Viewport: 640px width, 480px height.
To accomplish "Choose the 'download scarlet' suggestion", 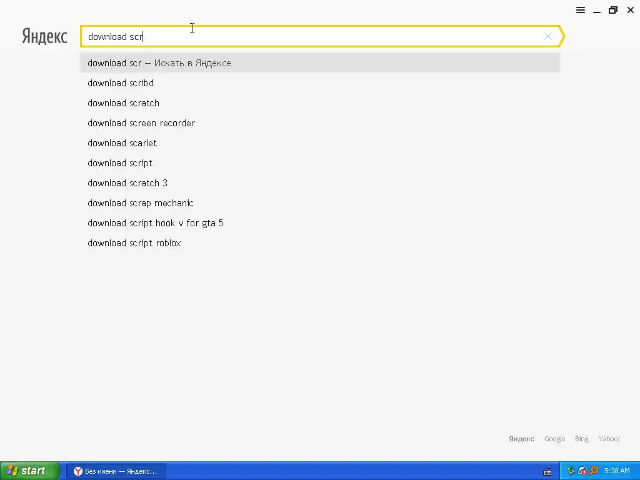I will click(320, 143).
